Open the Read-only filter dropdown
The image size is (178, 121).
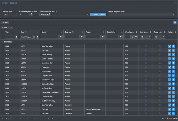click(x=159, y=37)
